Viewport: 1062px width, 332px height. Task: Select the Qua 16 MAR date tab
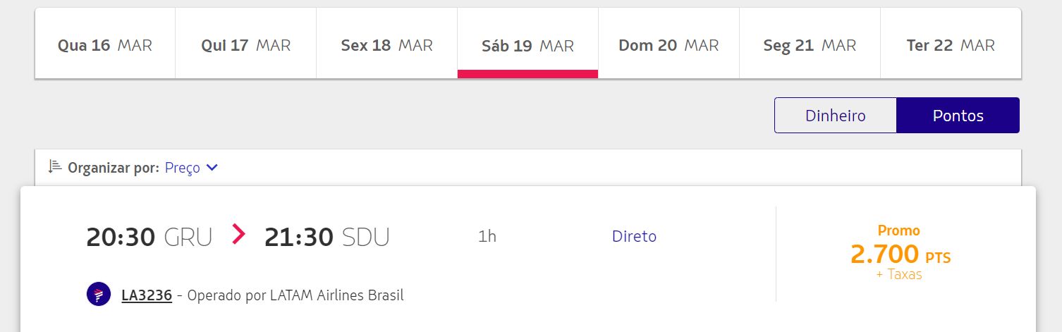coord(105,44)
